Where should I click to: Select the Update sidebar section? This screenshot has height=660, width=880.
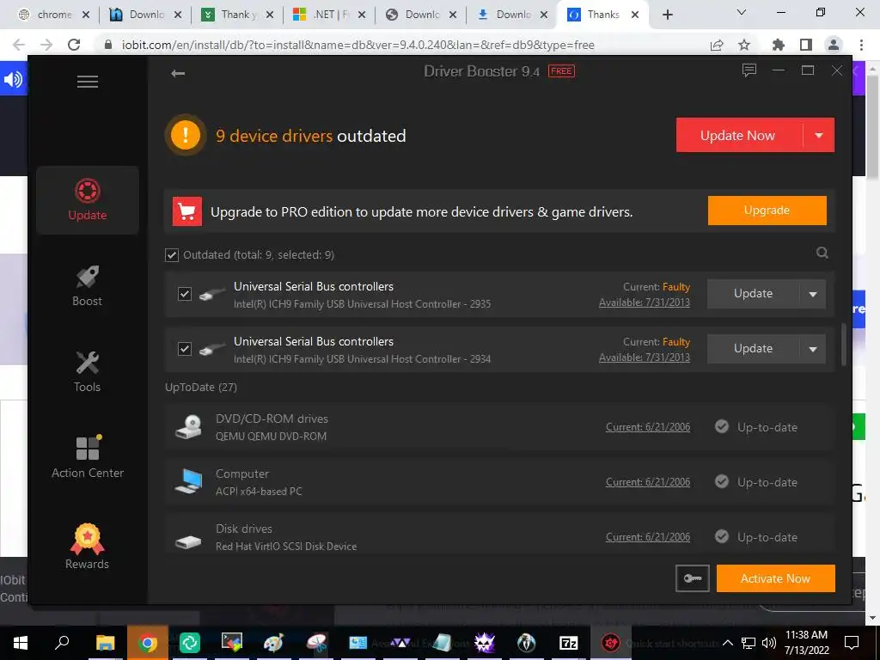pos(88,199)
